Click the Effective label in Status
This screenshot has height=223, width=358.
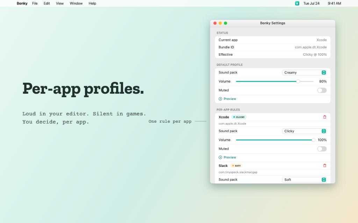(x=225, y=54)
